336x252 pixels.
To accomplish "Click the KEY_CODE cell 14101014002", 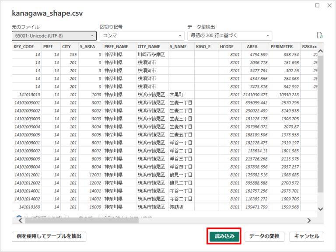I will (27, 199).
